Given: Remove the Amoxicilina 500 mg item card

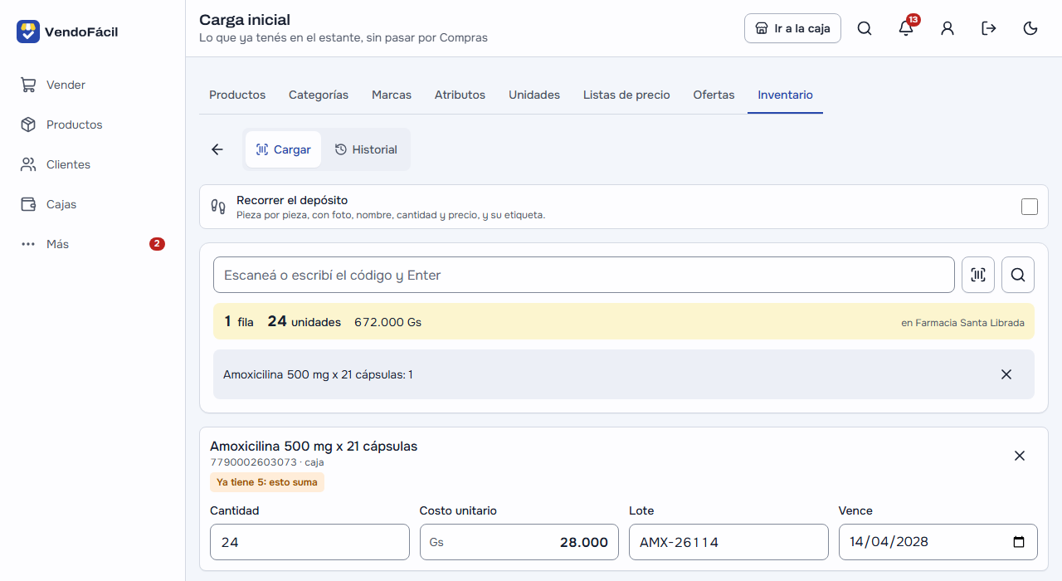Looking at the screenshot, I should [1020, 456].
